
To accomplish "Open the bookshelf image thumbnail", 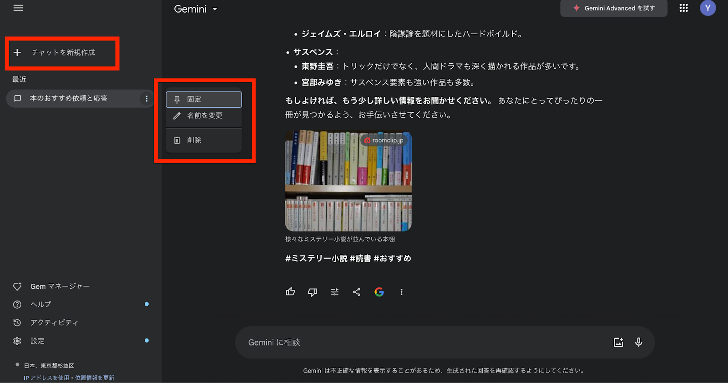I will (x=349, y=181).
